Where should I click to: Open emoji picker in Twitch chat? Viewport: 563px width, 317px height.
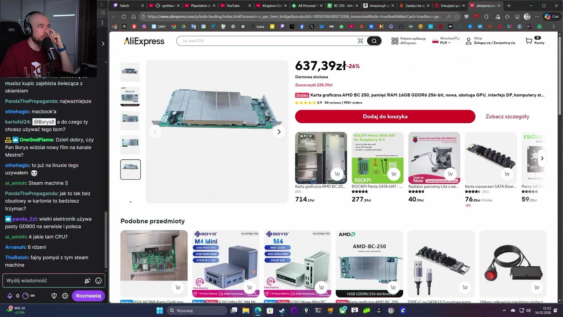(x=99, y=280)
